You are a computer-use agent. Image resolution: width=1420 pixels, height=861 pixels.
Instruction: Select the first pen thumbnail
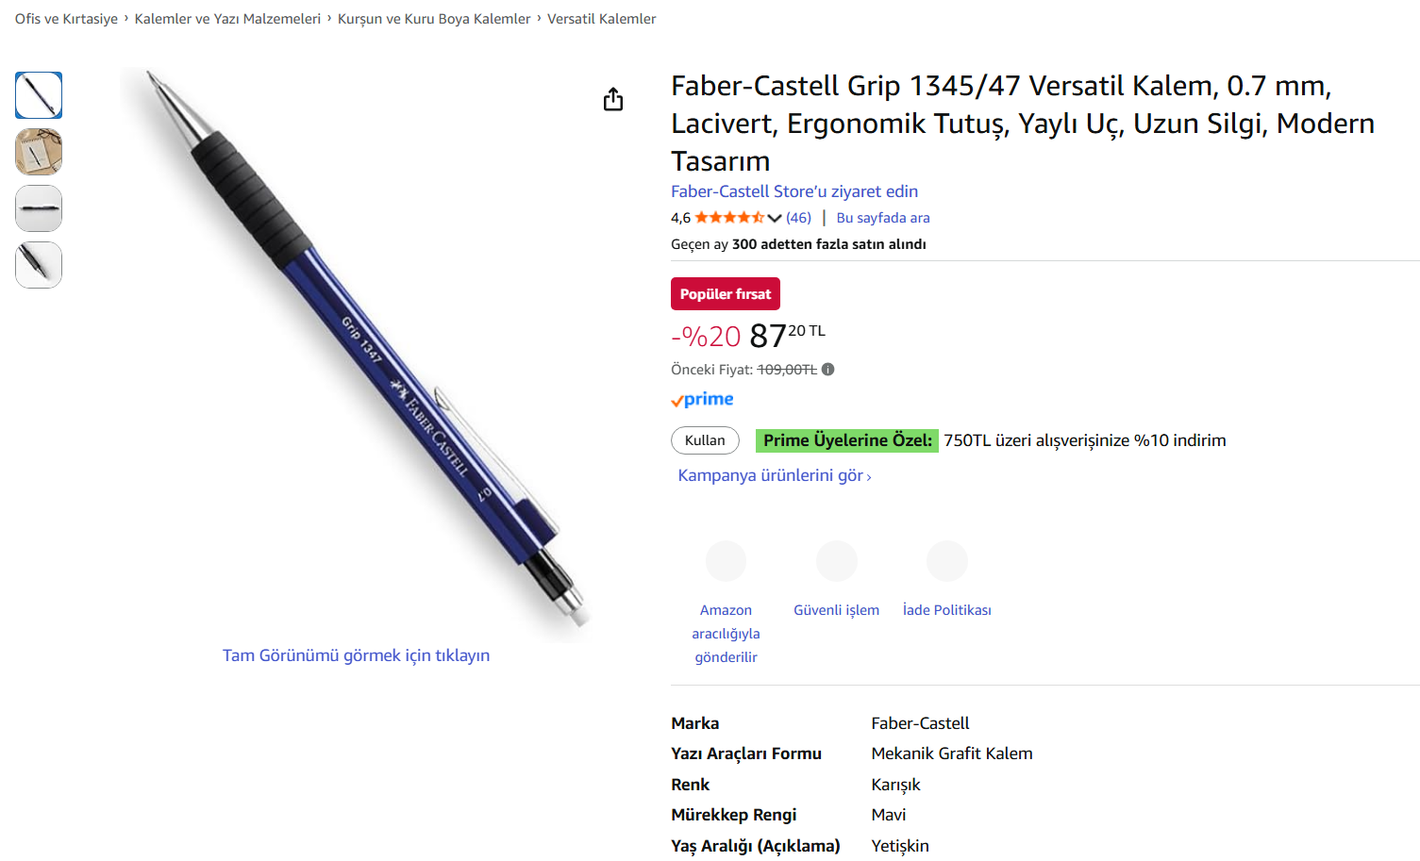tap(39, 95)
